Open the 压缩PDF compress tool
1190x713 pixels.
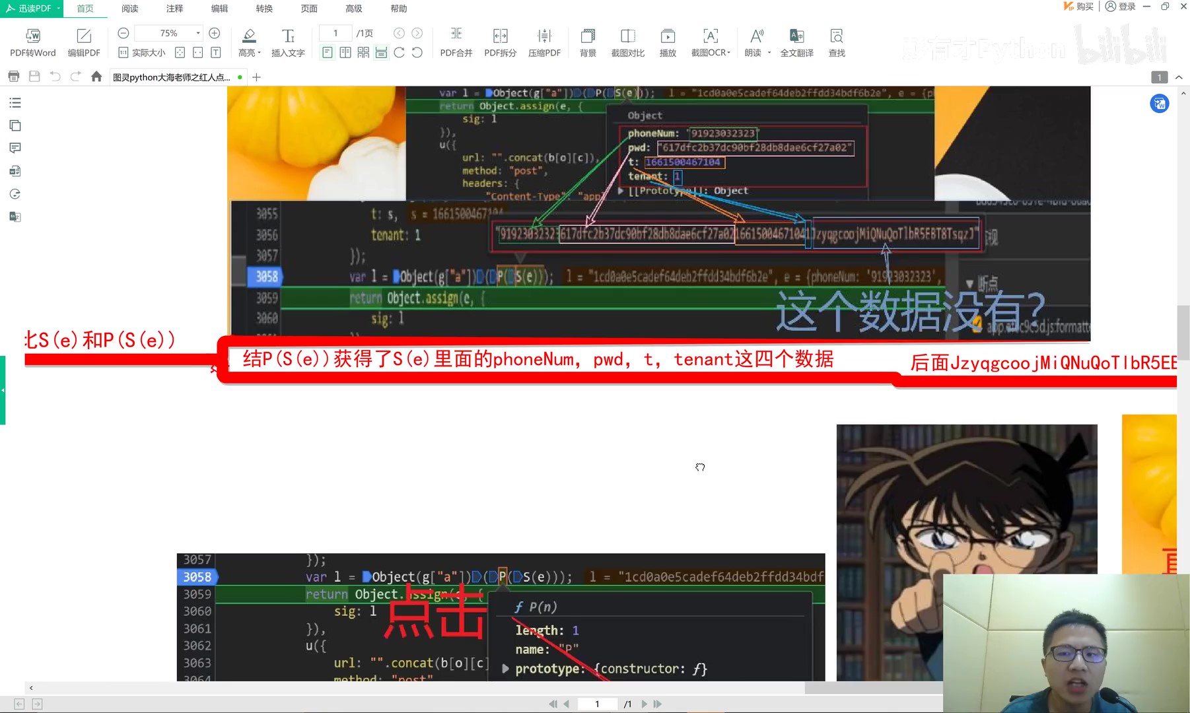coord(544,43)
